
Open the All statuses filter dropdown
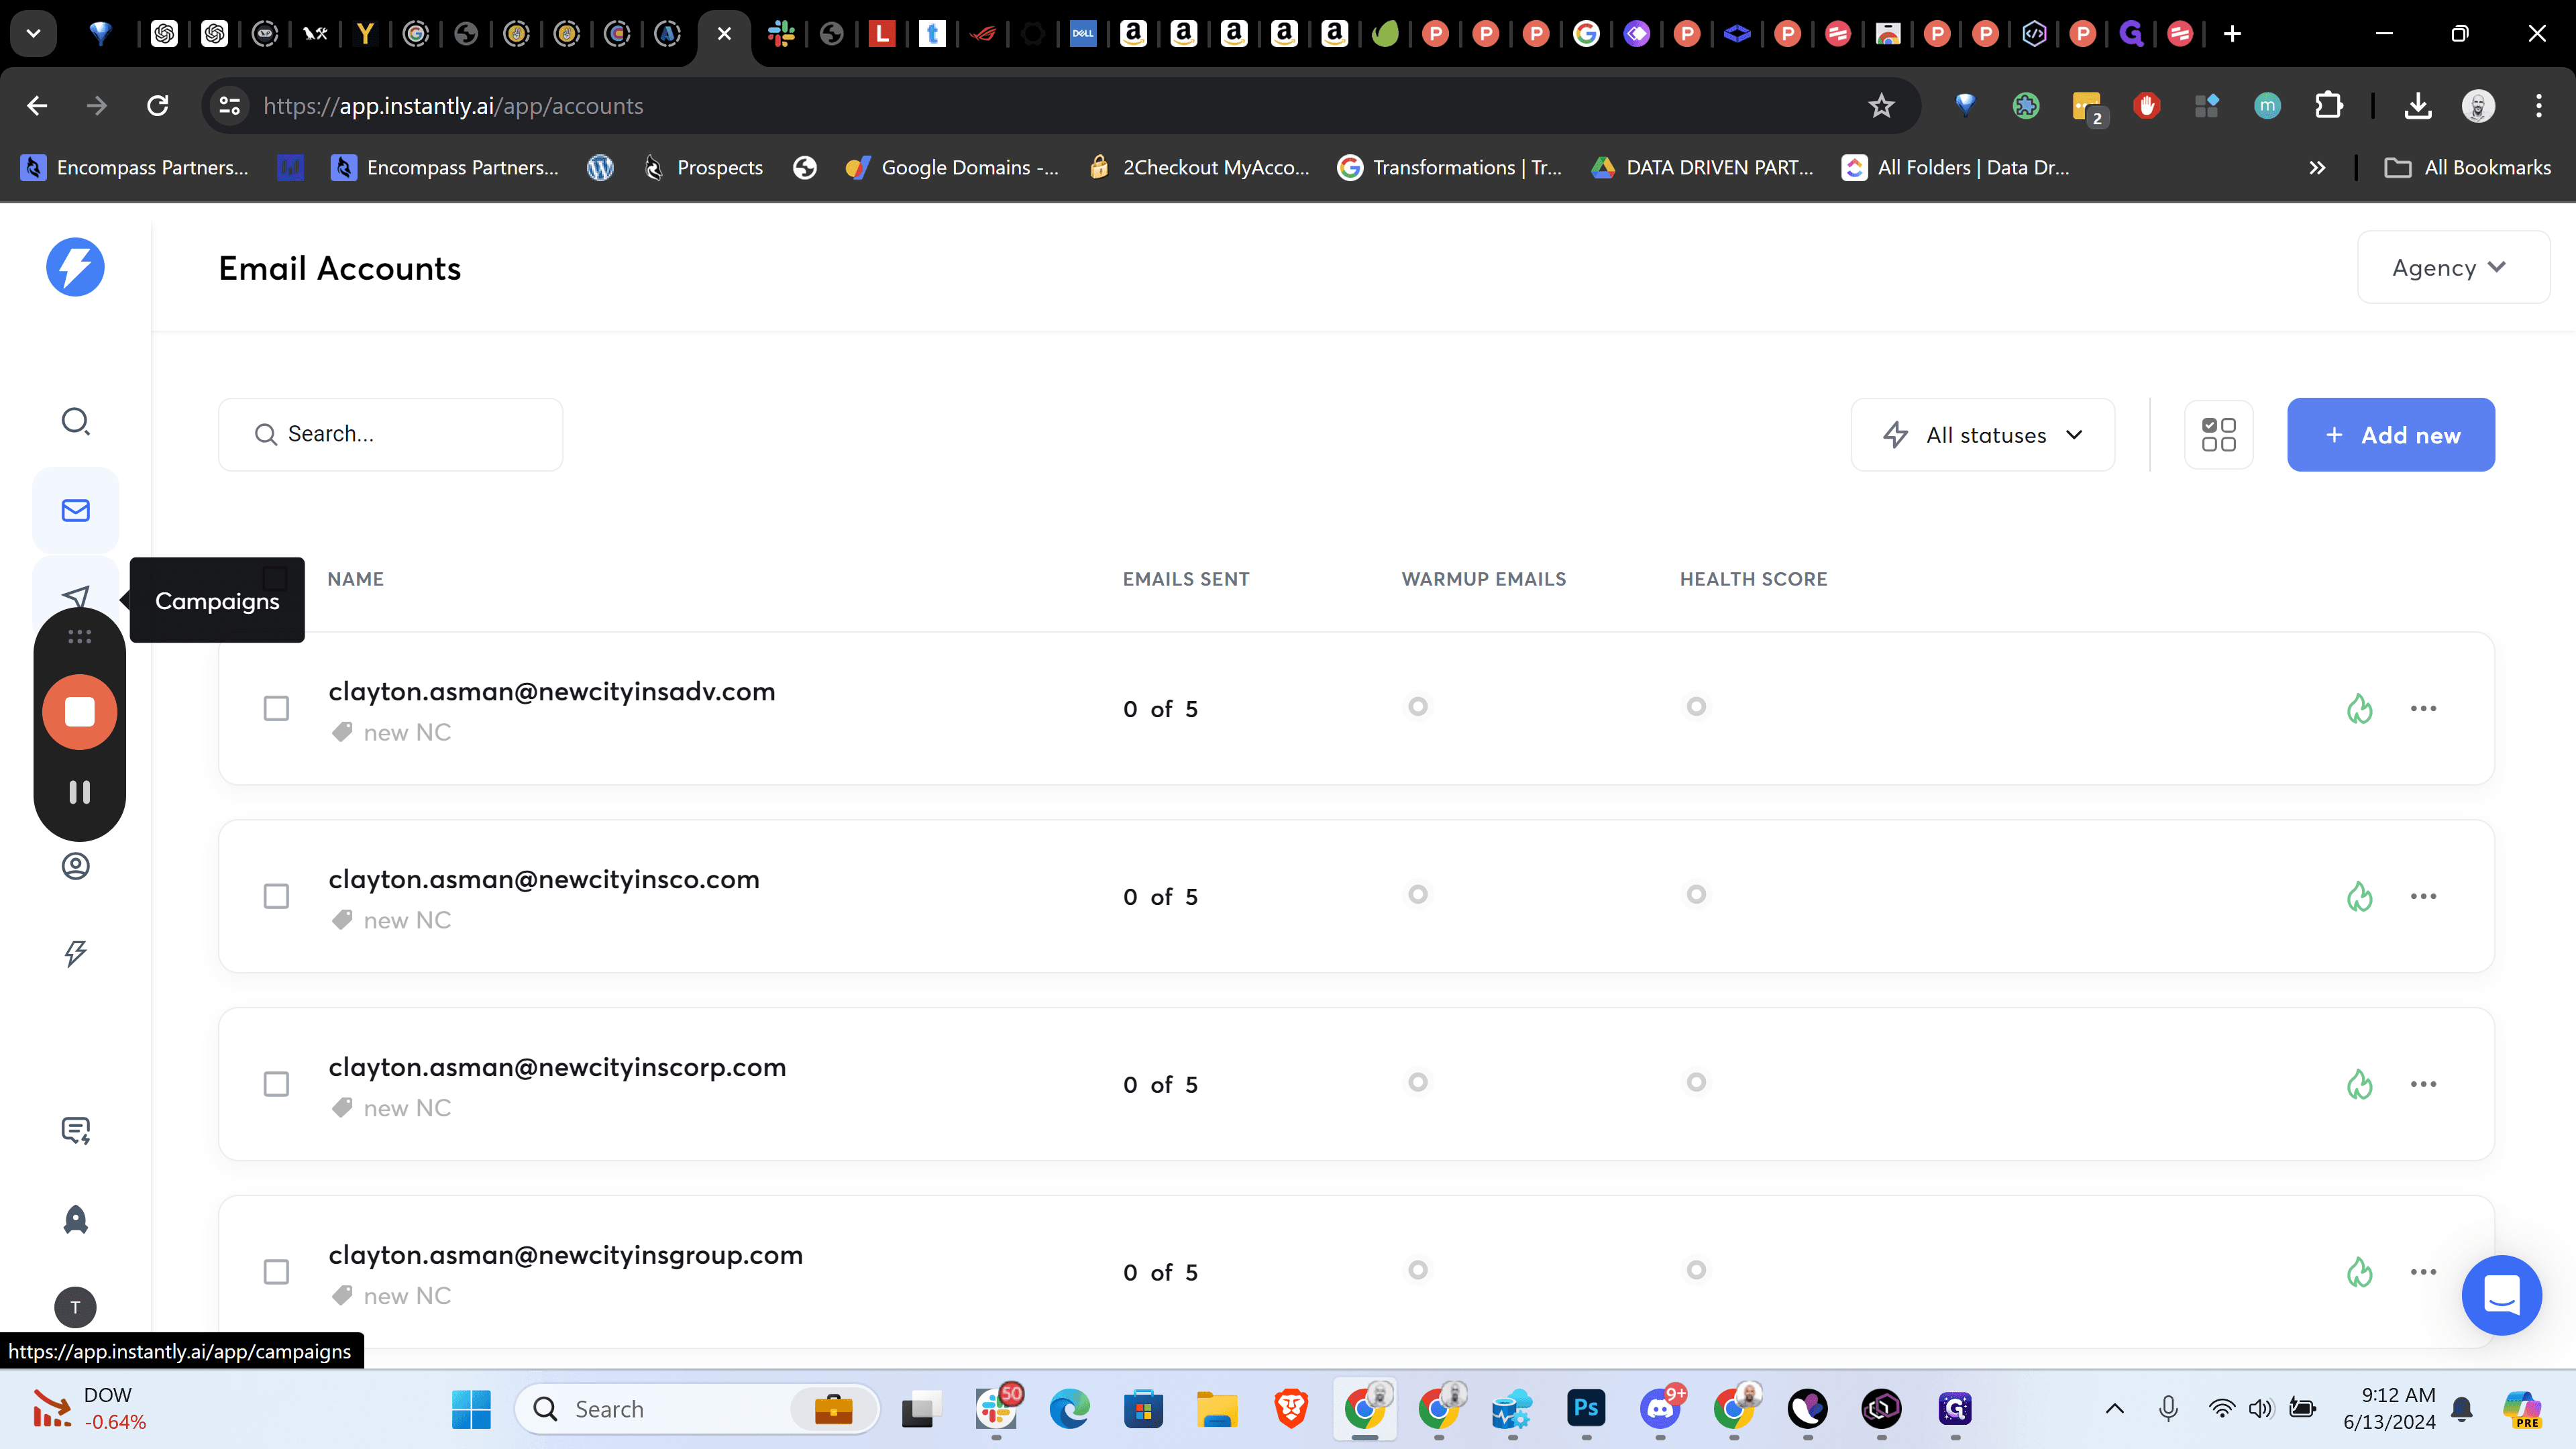coord(1983,435)
